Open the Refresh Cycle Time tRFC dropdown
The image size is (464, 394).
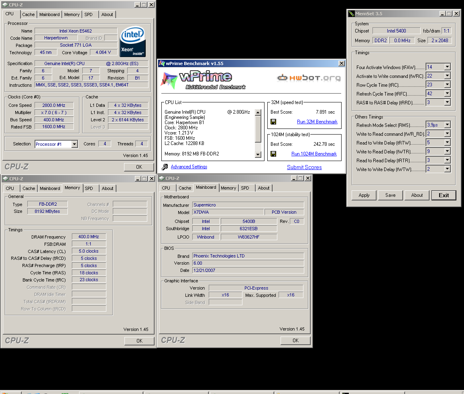click(448, 94)
